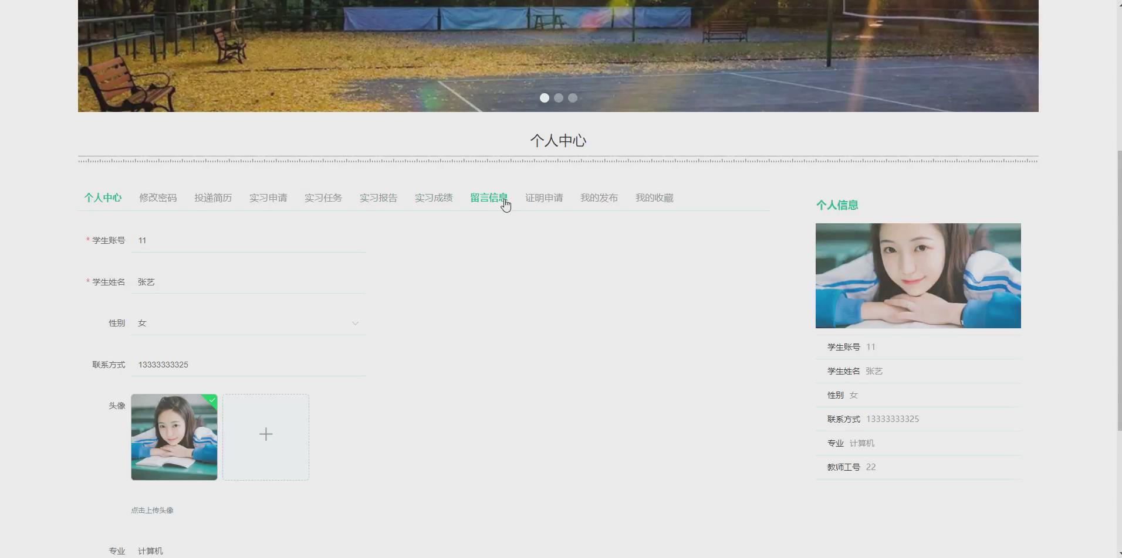The image size is (1122, 558).
Task: Click the green checkmark on the avatar thumbnail
Action: (x=211, y=399)
